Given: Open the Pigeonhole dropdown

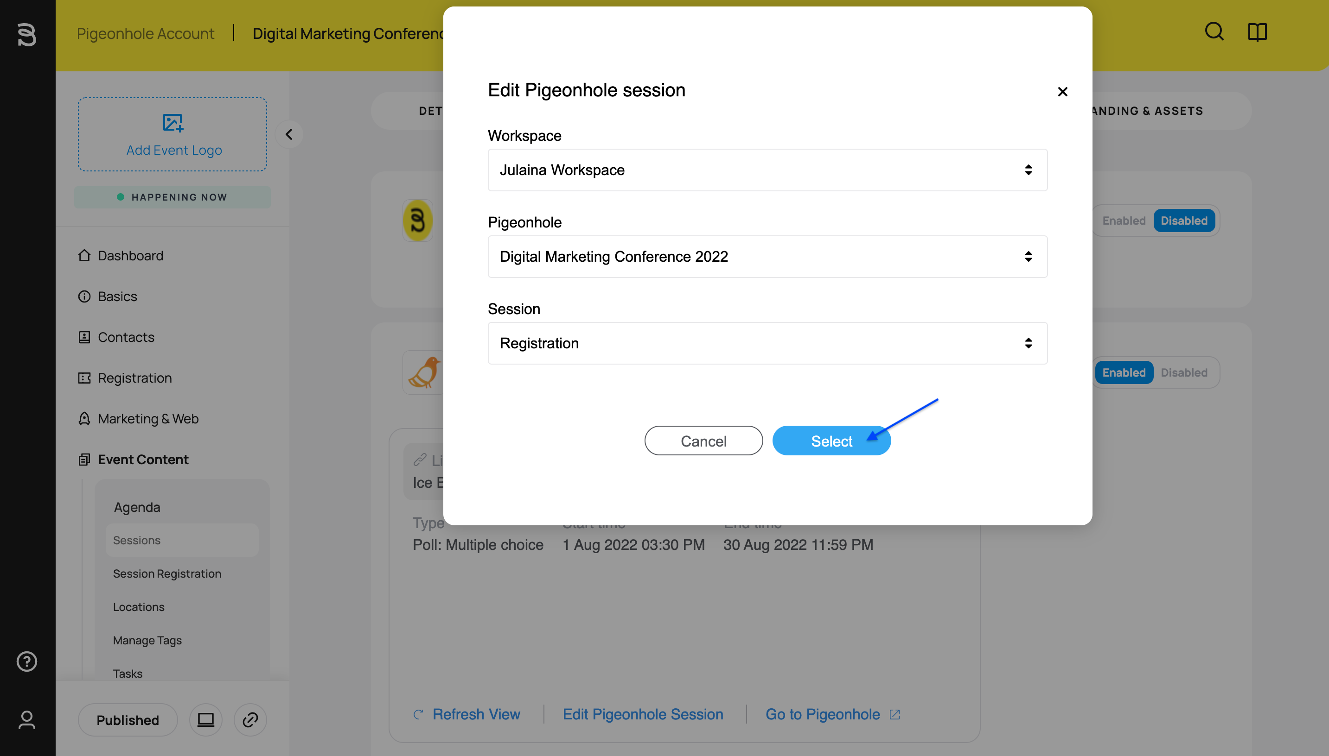Looking at the screenshot, I should [767, 257].
